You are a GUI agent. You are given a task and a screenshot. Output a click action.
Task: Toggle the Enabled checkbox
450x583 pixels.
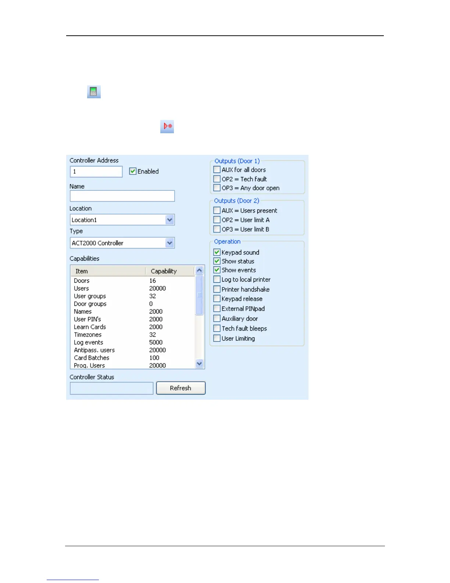point(133,171)
